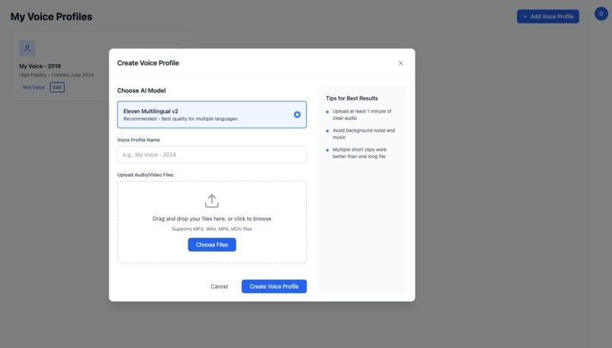Screen dimensions: 612x348
Task: Click the Choose AI Model heading
Action: pyautogui.click(x=141, y=90)
